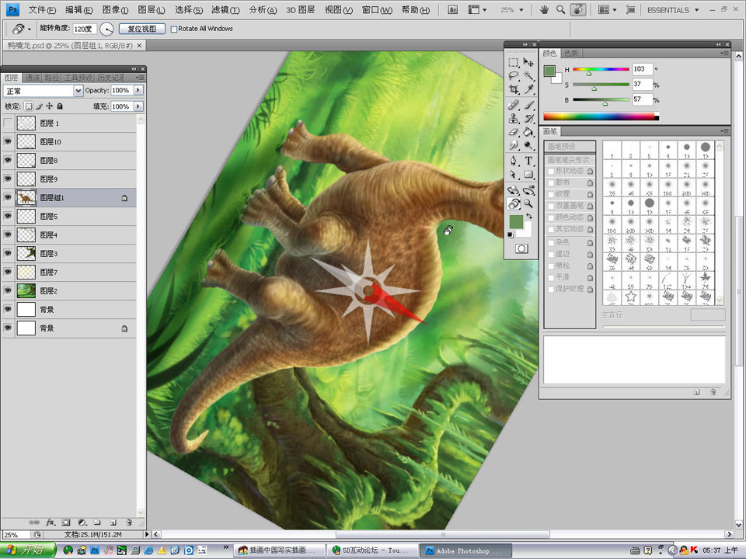Select the Magic Wand tool
Image resolution: width=746 pixels, height=559 pixels.
tap(528, 75)
